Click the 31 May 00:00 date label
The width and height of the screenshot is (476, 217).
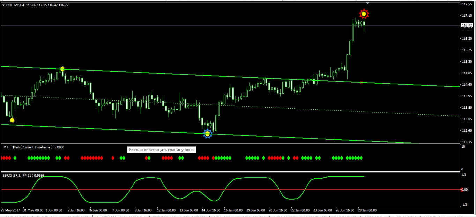(x=33, y=210)
